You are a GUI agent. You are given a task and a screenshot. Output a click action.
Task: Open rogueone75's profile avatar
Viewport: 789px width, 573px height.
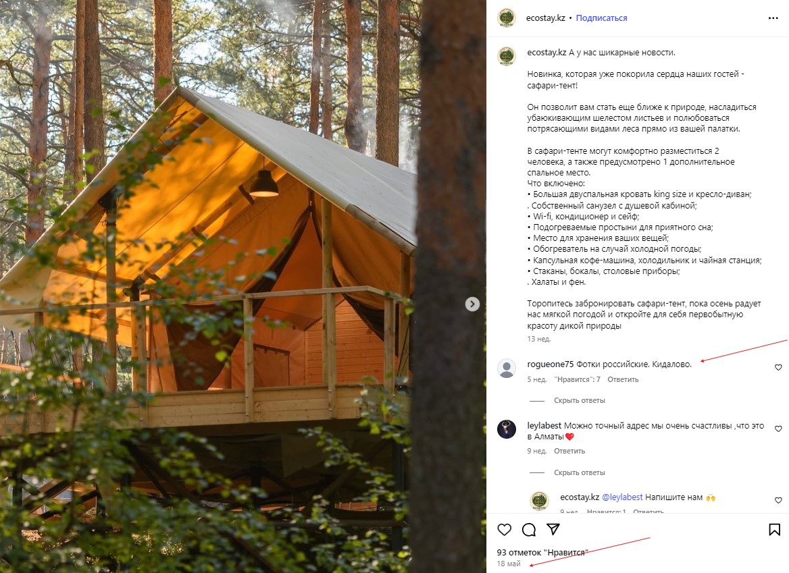click(507, 369)
